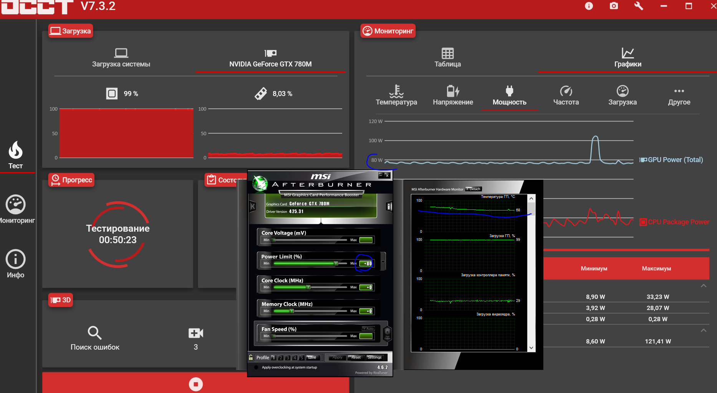Viewport: 717px width, 393px height.
Task: Select Afterburner profile slot 2
Action: coord(281,358)
